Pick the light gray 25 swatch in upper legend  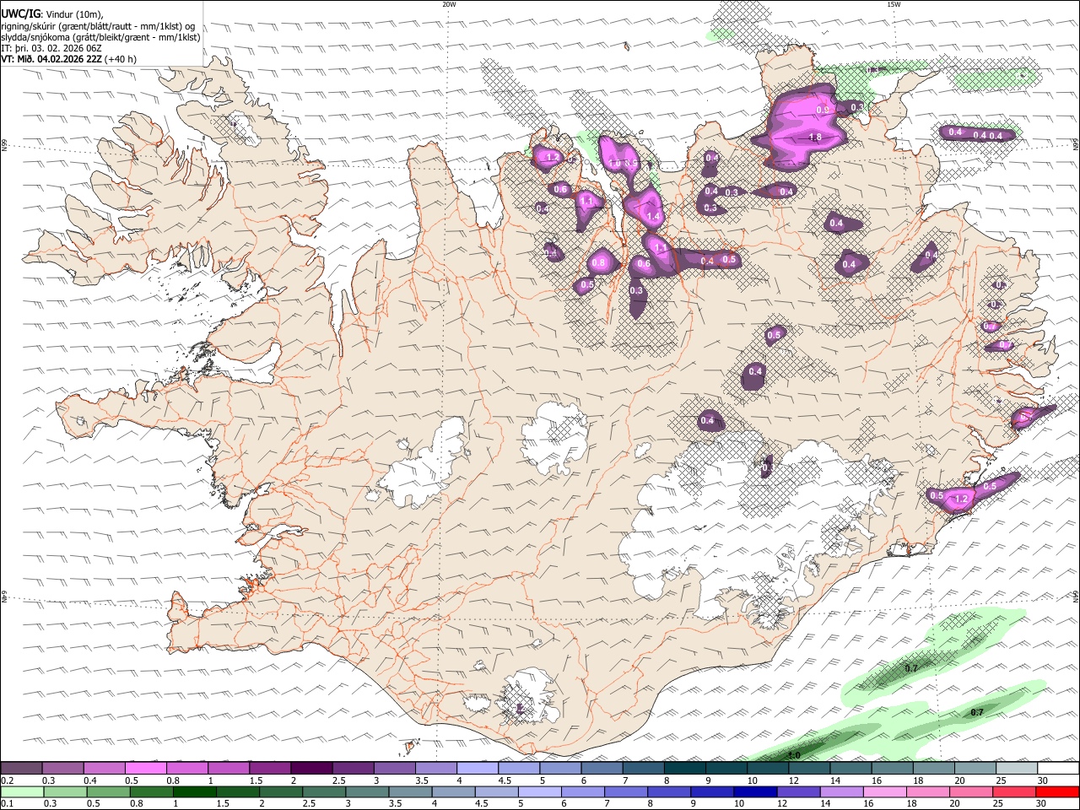click(x=1017, y=769)
